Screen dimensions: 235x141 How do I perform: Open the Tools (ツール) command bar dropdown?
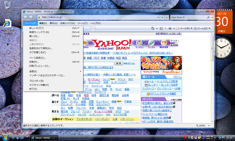pos(202,28)
